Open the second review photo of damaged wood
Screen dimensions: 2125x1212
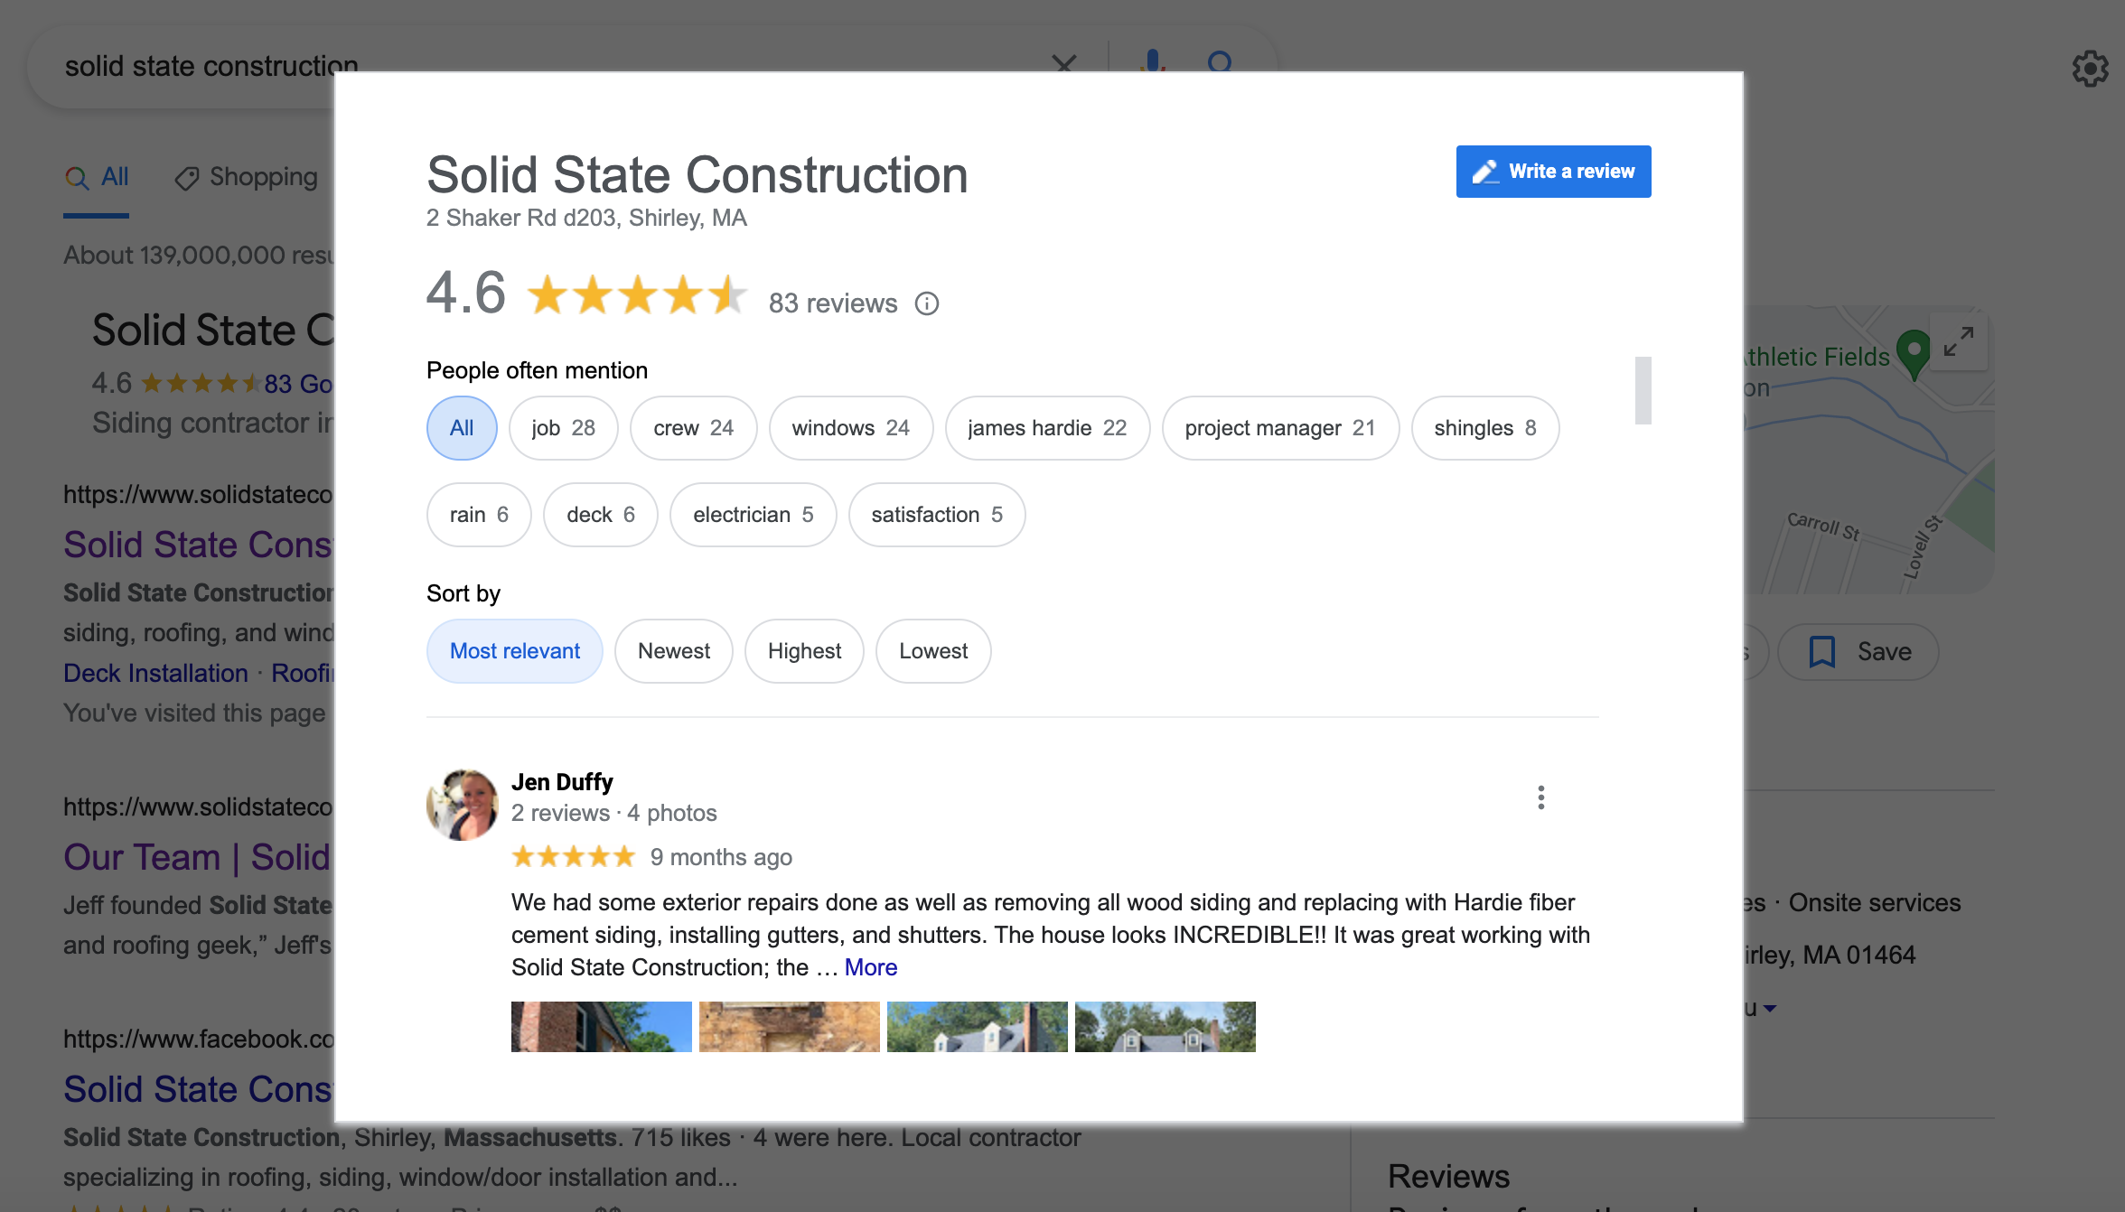[790, 1027]
